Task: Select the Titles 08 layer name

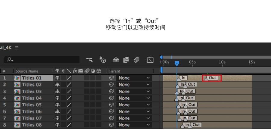Action: click(32, 125)
